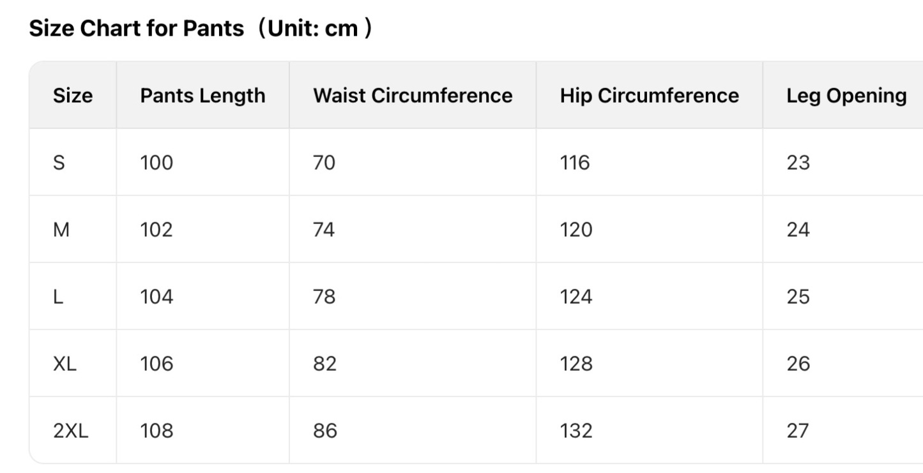Select the S size row label
The height and width of the screenshot is (473, 923).
coord(59,163)
